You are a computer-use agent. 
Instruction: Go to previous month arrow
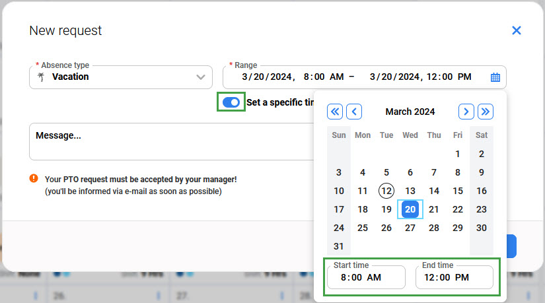355,112
